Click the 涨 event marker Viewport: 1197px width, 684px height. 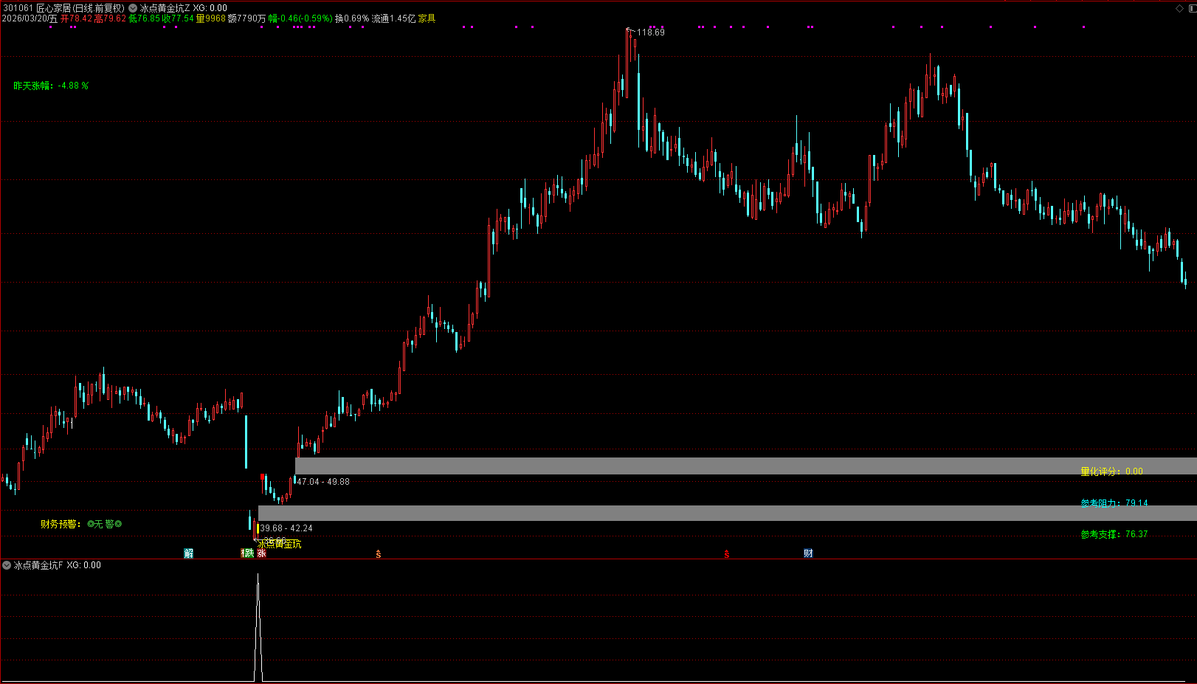[x=262, y=553]
